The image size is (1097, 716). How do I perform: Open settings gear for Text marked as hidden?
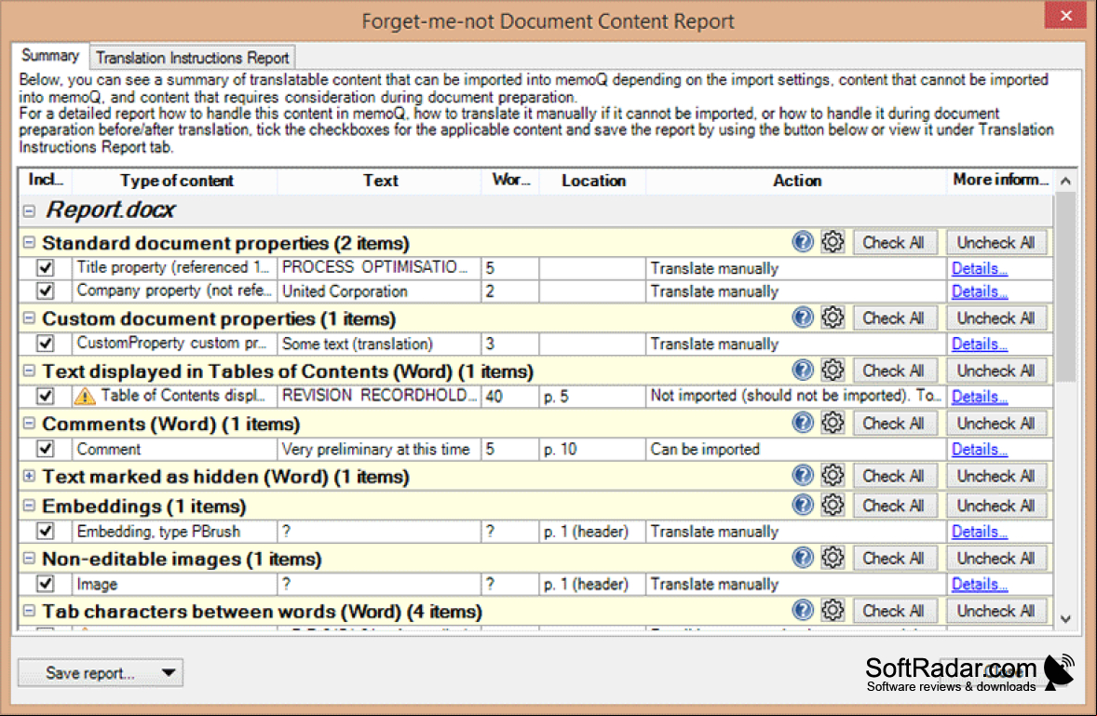[x=833, y=476]
